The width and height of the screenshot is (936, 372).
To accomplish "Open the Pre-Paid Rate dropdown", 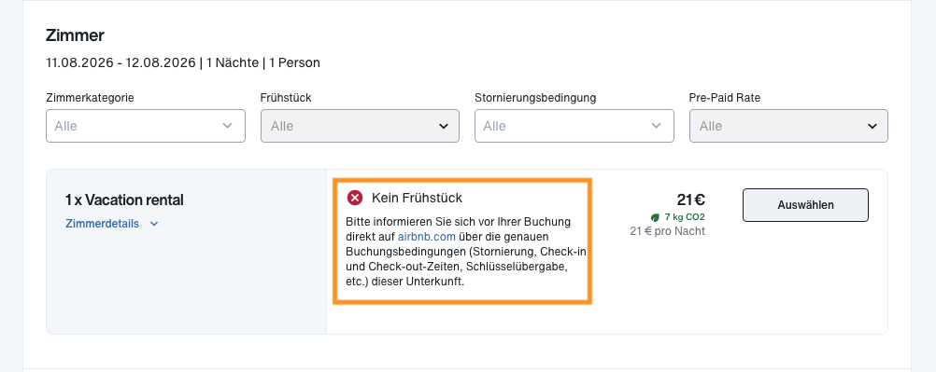I will (x=788, y=126).
